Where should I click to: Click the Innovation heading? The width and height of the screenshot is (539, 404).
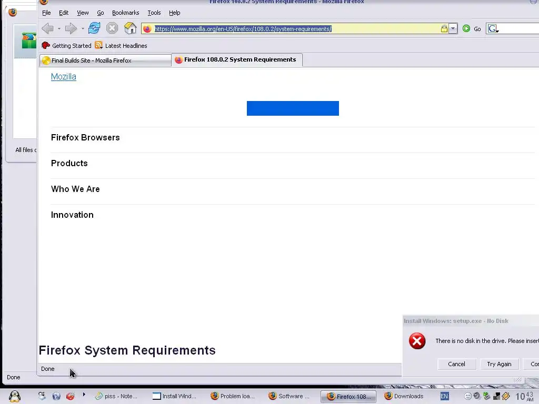tap(72, 215)
